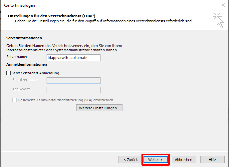Proceed with the Weiter button
Viewport: 229px width, 167px height.
(156, 160)
